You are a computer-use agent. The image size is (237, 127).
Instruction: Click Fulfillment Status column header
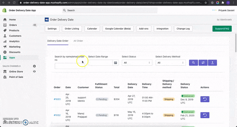coord(101,86)
